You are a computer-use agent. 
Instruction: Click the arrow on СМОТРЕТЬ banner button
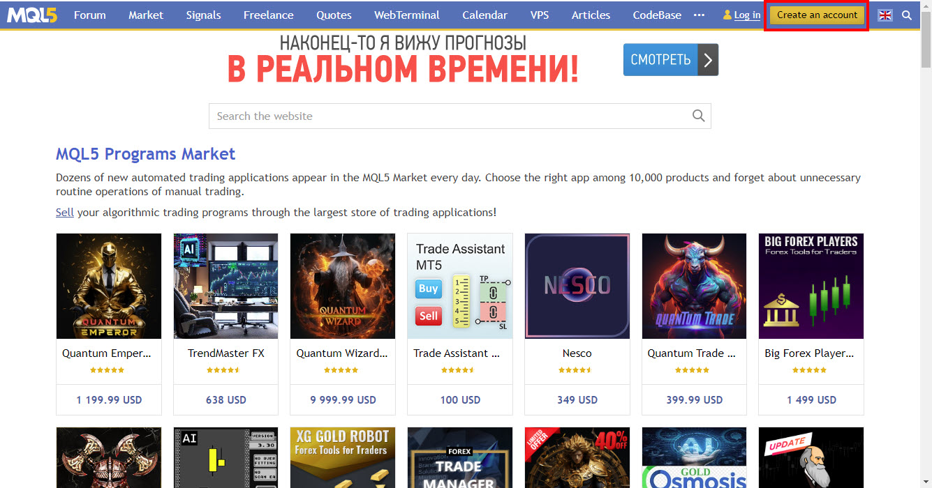[708, 60]
